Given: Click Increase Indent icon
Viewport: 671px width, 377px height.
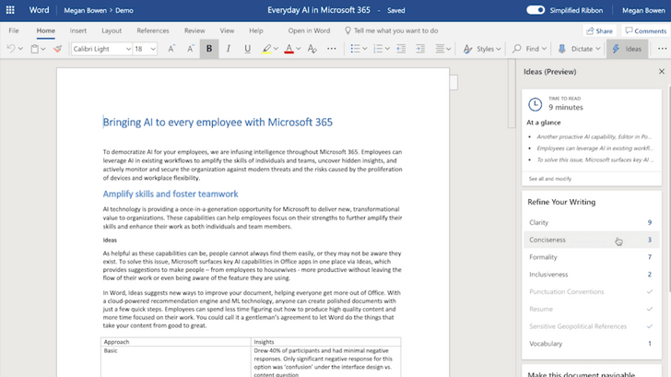Looking at the screenshot, I should pos(420,49).
